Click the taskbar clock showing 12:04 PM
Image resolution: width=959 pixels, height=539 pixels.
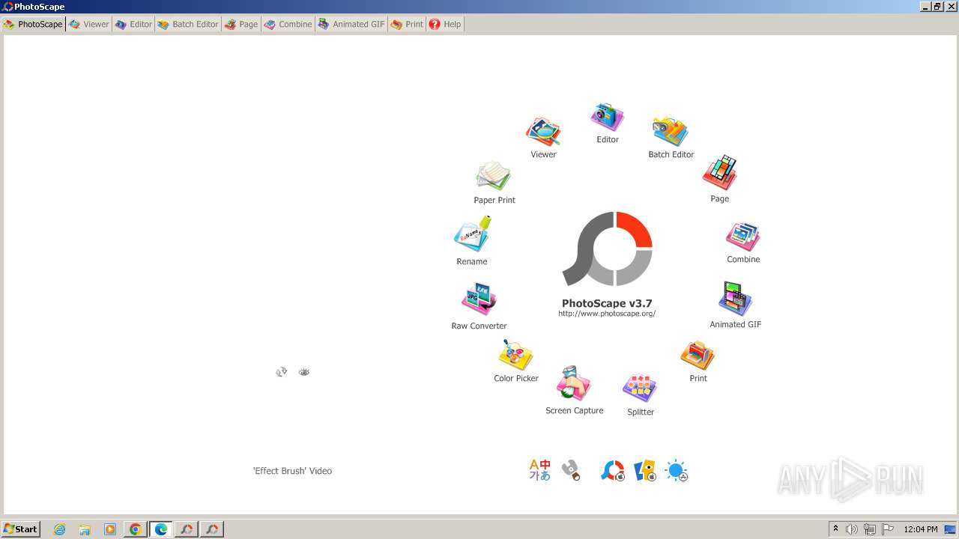coord(921,529)
